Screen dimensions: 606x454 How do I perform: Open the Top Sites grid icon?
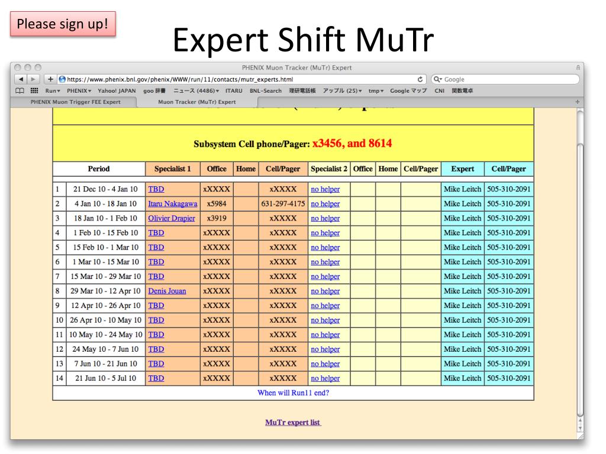(x=34, y=90)
